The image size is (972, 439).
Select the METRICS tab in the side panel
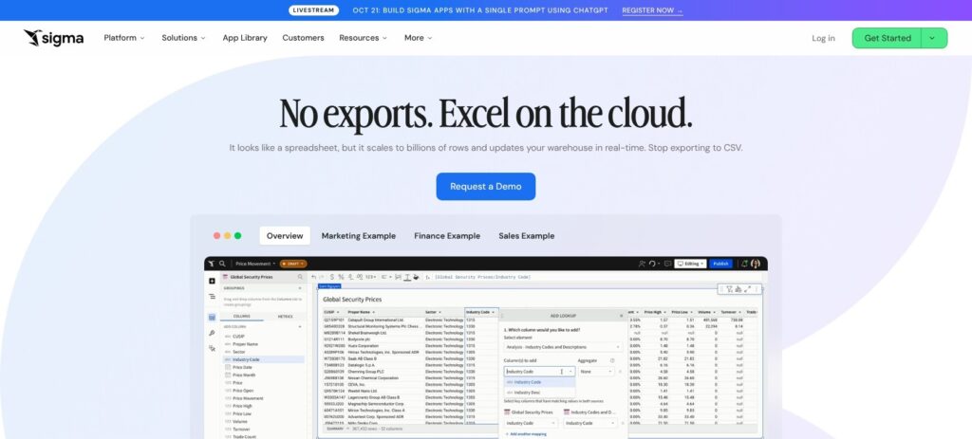click(285, 317)
